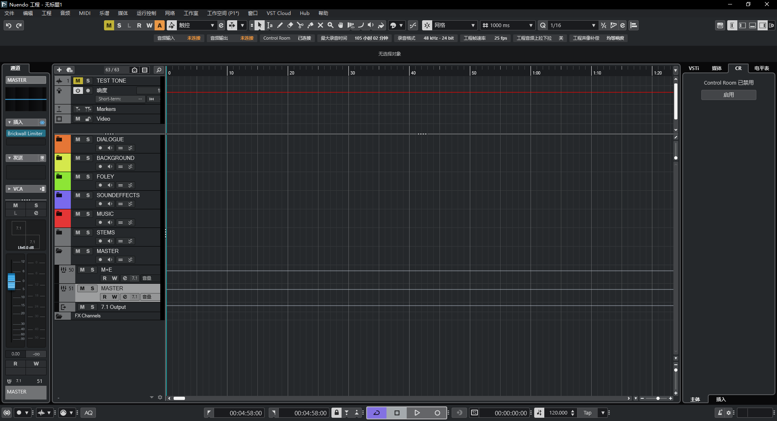Open the 媒体 menu in menu bar
The height and width of the screenshot is (421, 777).
point(123,13)
